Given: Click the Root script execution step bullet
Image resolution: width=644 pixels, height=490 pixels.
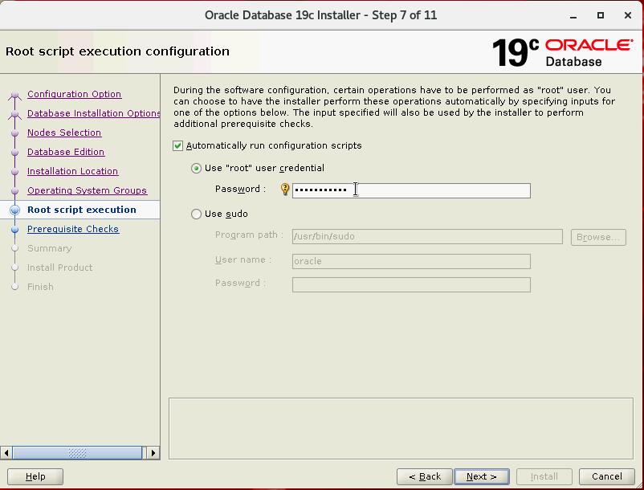Looking at the screenshot, I should tap(14, 210).
